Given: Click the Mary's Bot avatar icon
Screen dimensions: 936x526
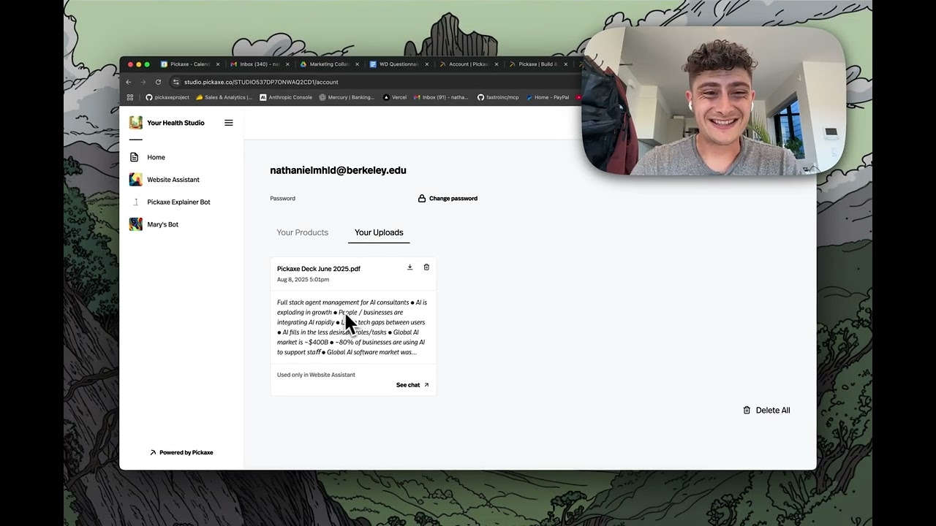Looking at the screenshot, I should tap(136, 224).
